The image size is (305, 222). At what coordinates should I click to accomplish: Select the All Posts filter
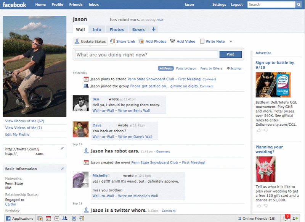point(166,68)
